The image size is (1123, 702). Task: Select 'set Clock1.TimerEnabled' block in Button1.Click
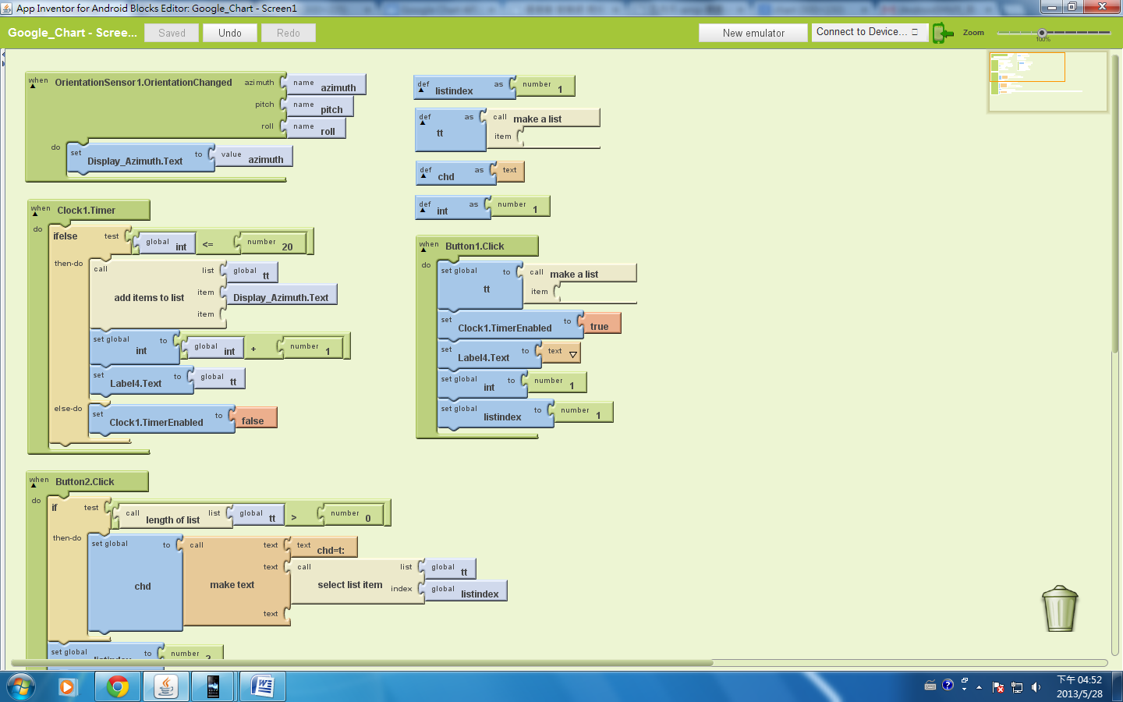(x=510, y=325)
